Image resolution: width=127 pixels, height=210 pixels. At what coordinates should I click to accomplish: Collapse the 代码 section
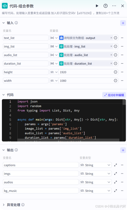3,95
